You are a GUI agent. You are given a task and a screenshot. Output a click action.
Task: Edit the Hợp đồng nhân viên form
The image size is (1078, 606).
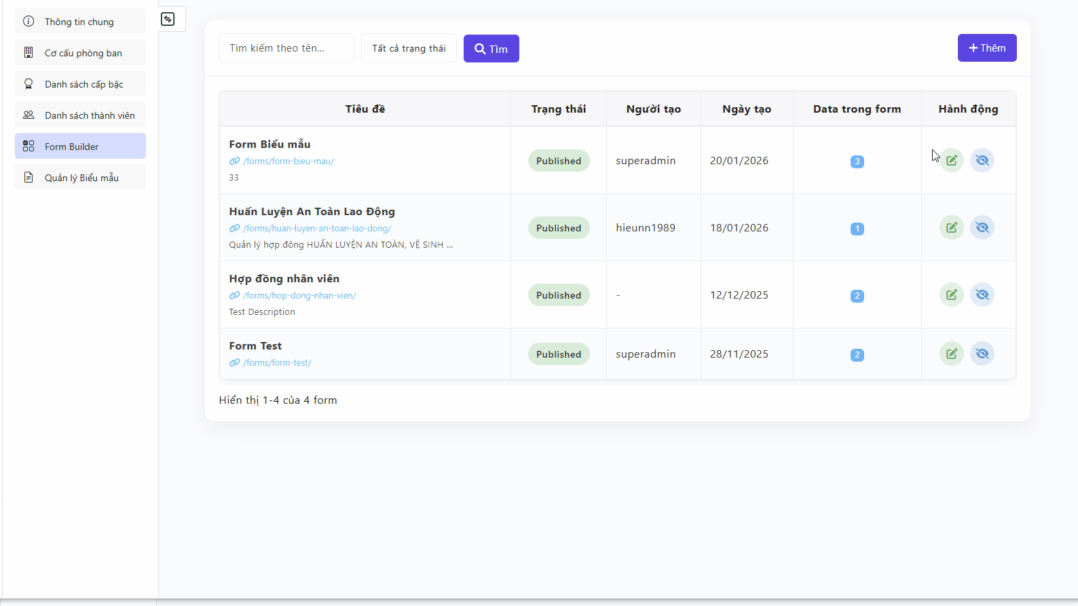coord(952,295)
